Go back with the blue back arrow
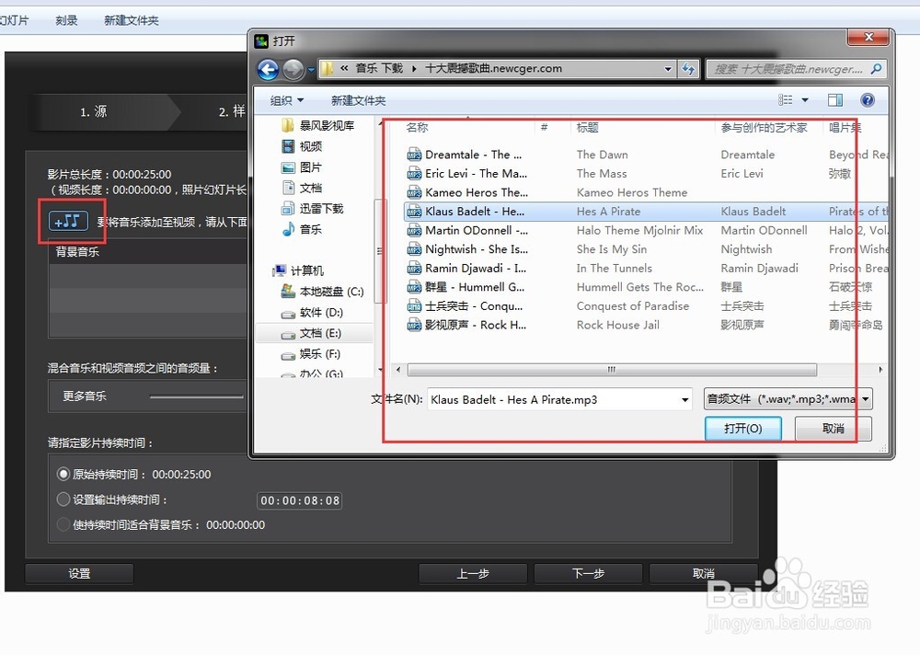Screen dimensions: 920x655 [269, 70]
